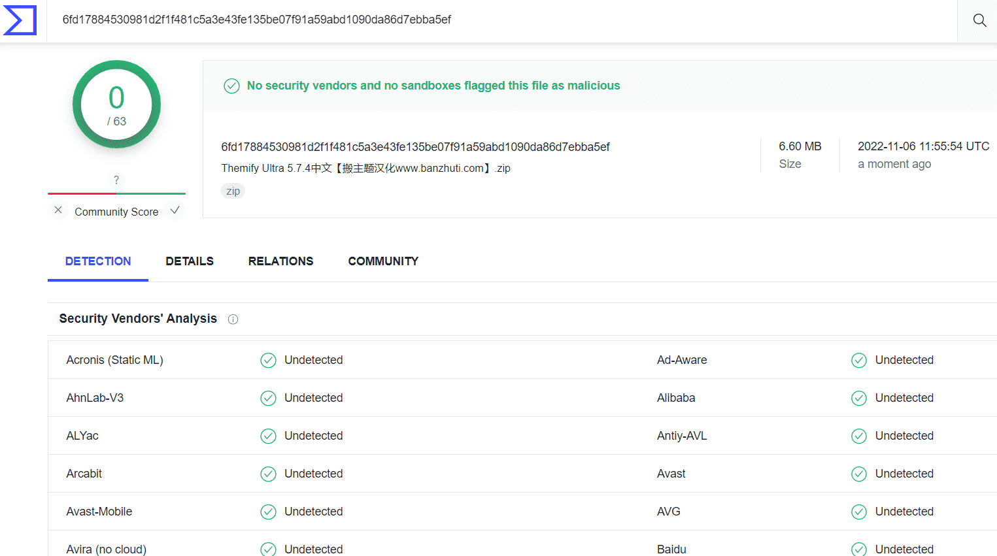The height and width of the screenshot is (556, 997).
Task: Click the VirusTotal sigma logo
Action: pos(20,20)
